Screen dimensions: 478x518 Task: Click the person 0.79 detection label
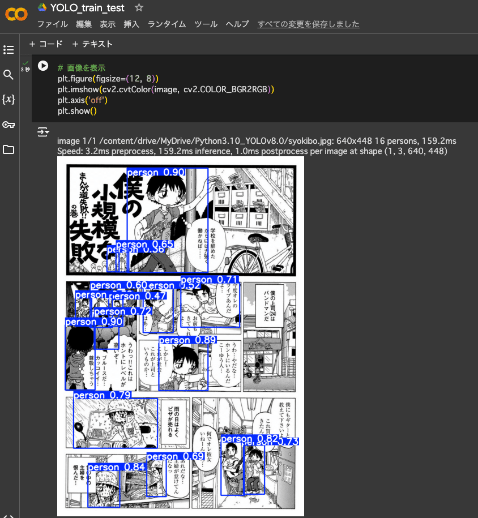(102, 395)
